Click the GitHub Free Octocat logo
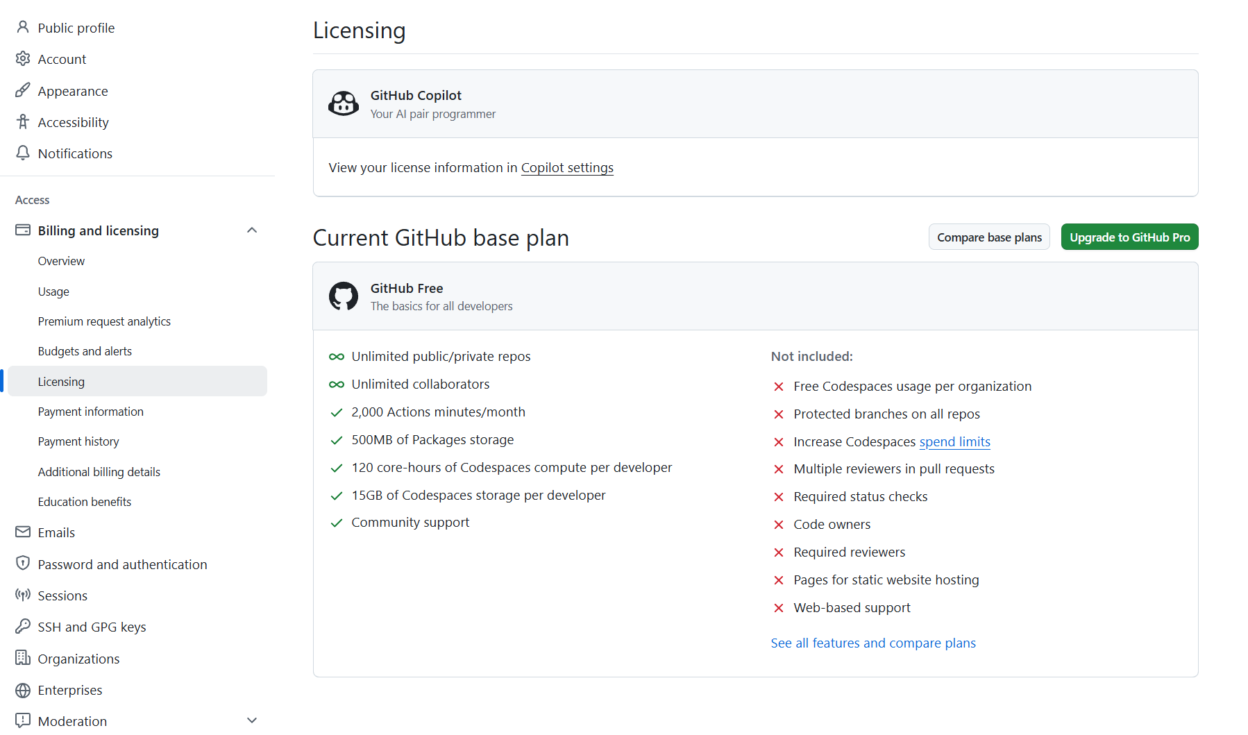The height and width of the screenshot is (735, 1248). [x=344, y=296]
